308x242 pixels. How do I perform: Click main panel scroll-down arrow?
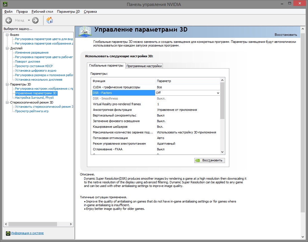(303, 237)
